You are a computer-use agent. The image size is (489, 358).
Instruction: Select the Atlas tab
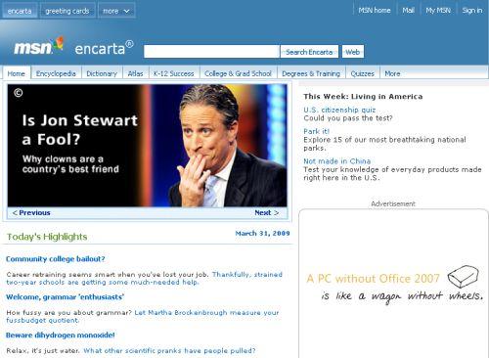[x=135, y=73]
